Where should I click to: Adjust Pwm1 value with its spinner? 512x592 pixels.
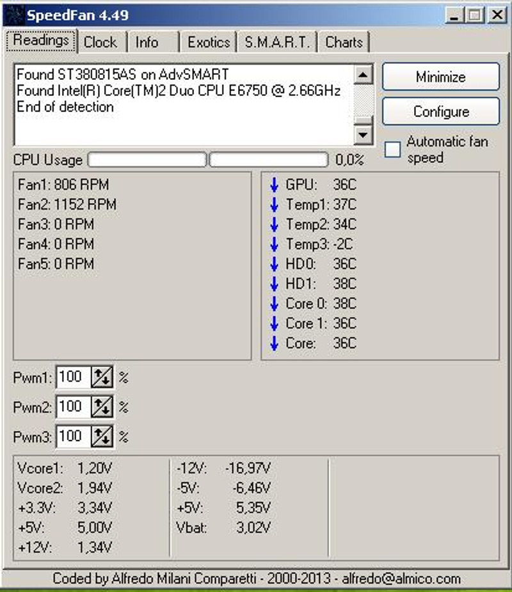[102, 377]
